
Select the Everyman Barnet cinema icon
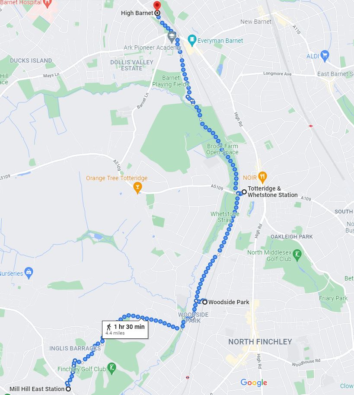192,40
